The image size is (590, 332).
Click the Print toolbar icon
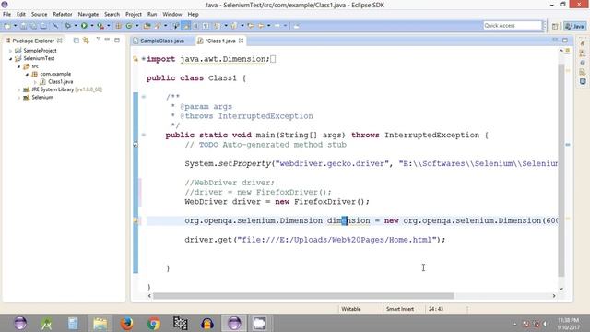tap(43, 26)
